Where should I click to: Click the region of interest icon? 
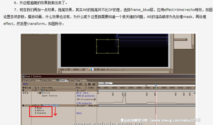pos(95,69)
